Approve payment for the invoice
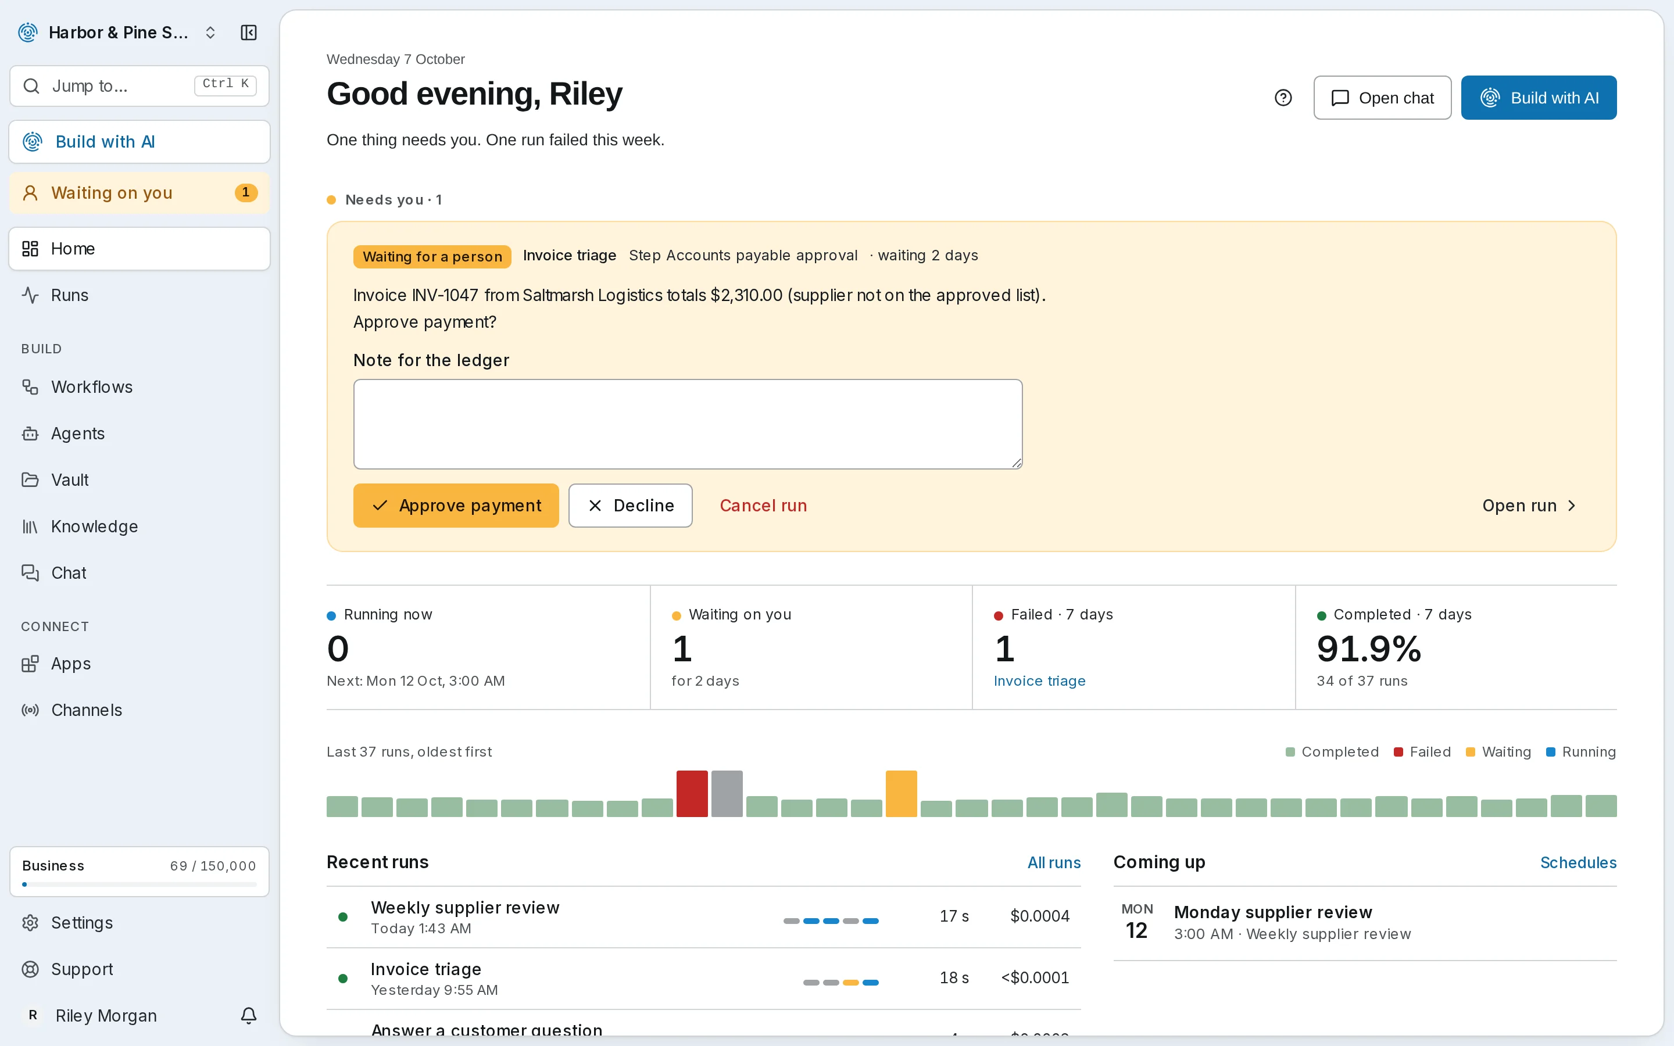 click(x=456, y=506)
